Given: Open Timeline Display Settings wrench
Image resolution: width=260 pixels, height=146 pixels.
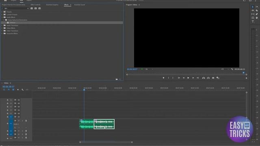Looking at the screenshot, I should click(x=22, y=90).
